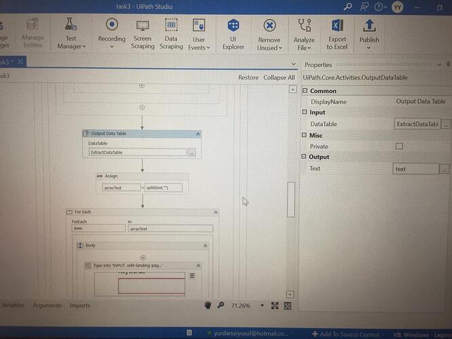Open YY user account avatar
This screenshot has width=452, height=339.
click(398, 7)
